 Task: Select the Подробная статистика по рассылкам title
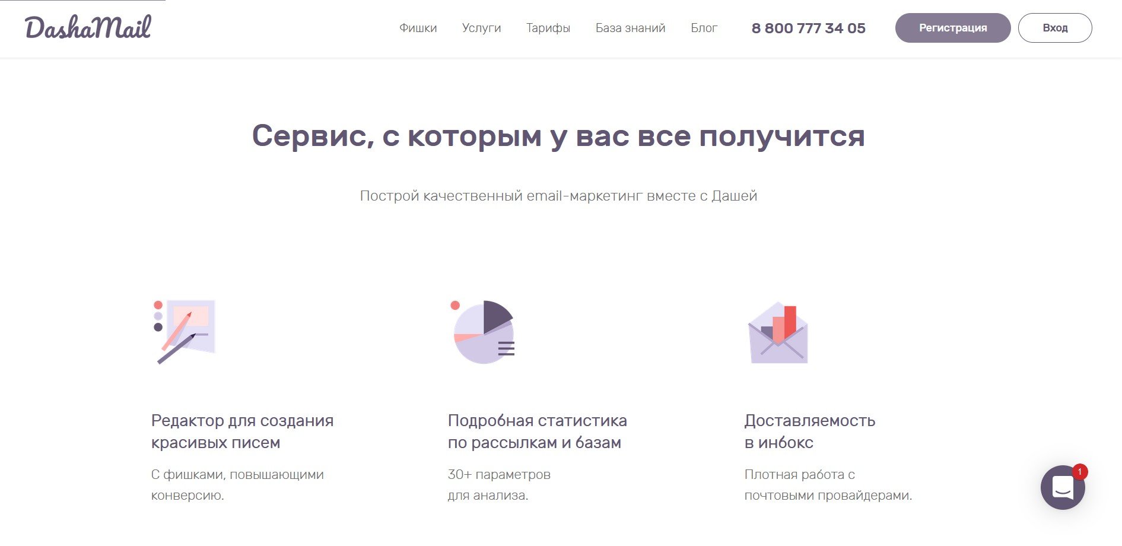click(x=537, y=431)
